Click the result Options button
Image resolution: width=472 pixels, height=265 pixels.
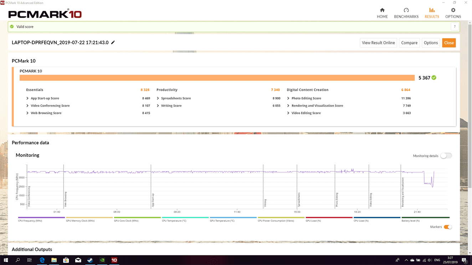(x=431, y=43)
